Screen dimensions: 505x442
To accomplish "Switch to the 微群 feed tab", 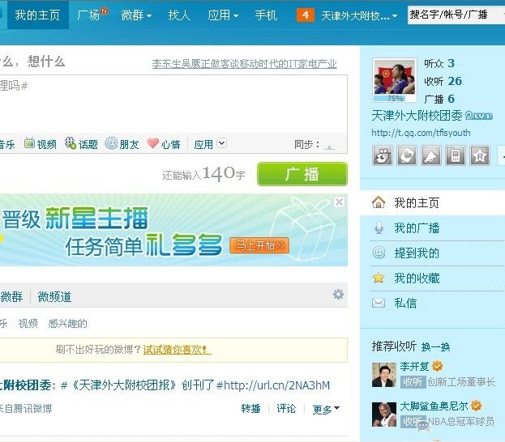I will (x=11, y=296).
